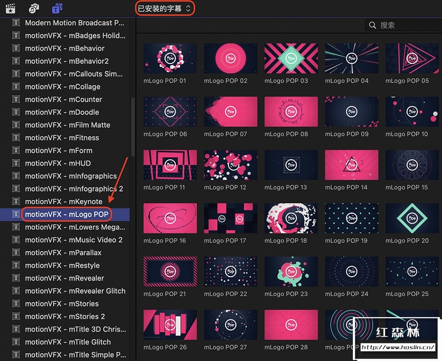Click the sidebar list scrollbar
The image size is (442, 361).
133,127
